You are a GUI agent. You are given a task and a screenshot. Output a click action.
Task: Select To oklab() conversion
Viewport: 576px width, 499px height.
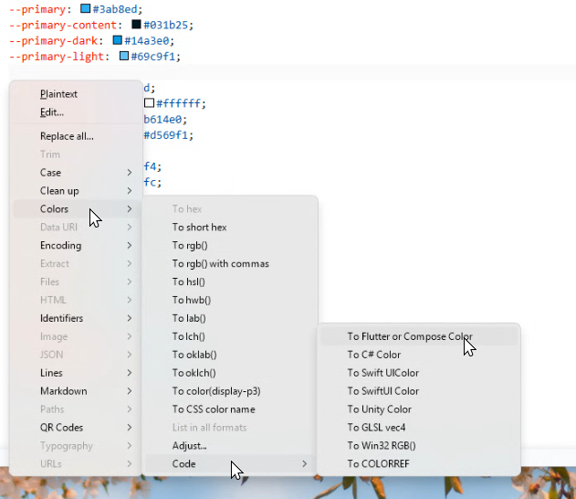pos(194,355)
